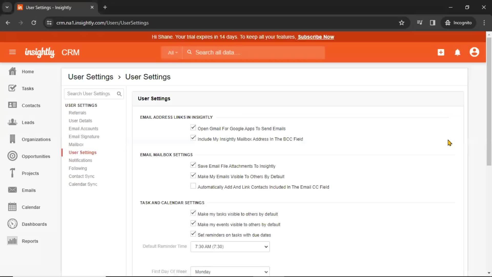
Task: Navigate to Dashboards in sidebar
Action: point(34,224)
